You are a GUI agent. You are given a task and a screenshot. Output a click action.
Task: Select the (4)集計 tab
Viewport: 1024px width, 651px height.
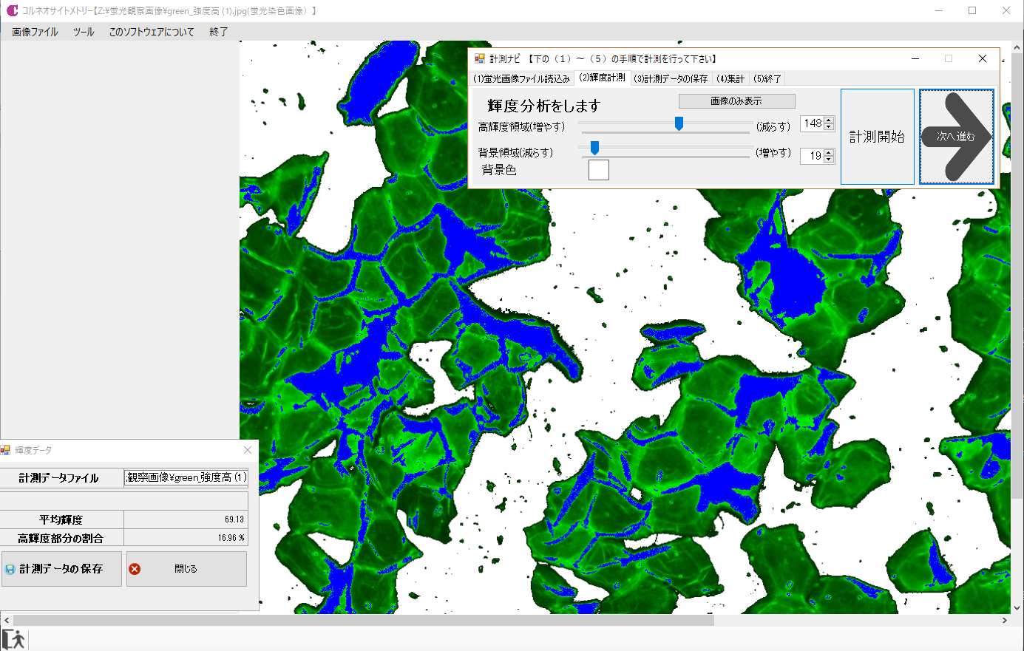click(x=730, y=79)
